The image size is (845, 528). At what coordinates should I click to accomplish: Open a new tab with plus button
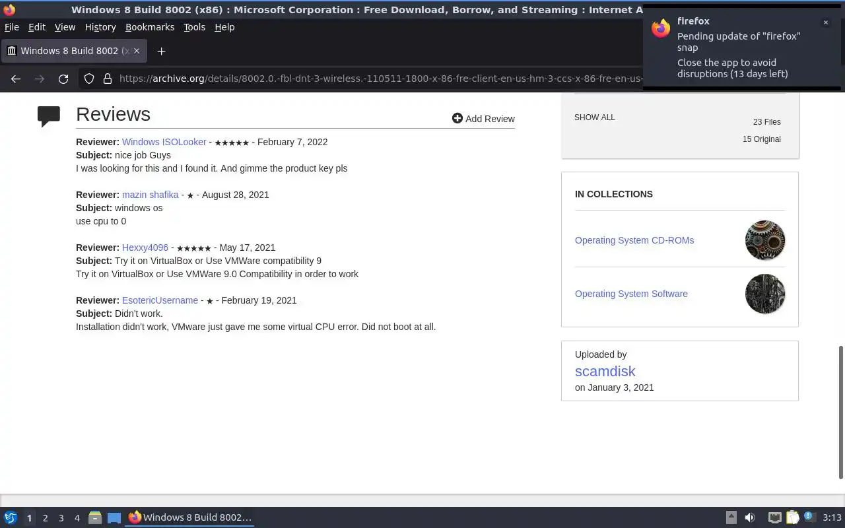pos(161,51)
